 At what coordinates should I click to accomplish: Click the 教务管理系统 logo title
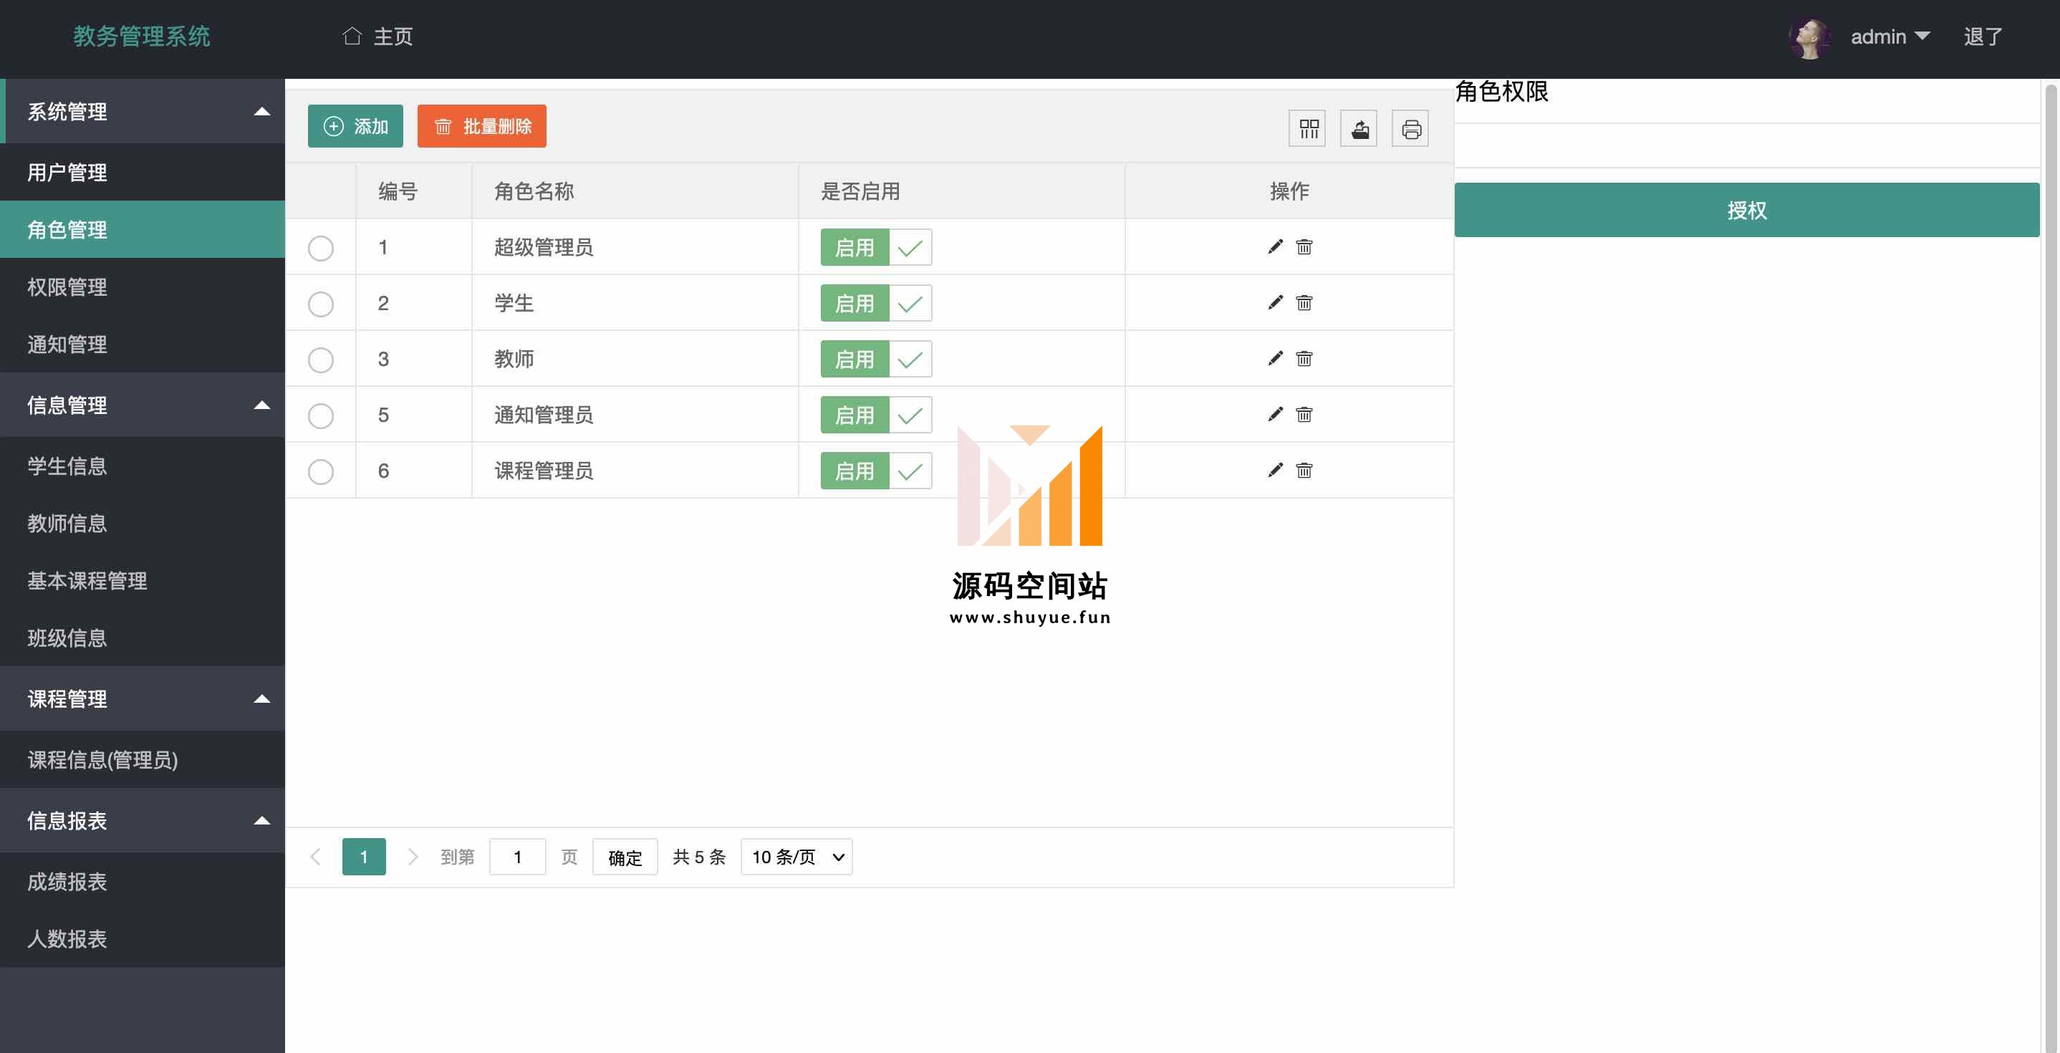[x=142, y=37]
